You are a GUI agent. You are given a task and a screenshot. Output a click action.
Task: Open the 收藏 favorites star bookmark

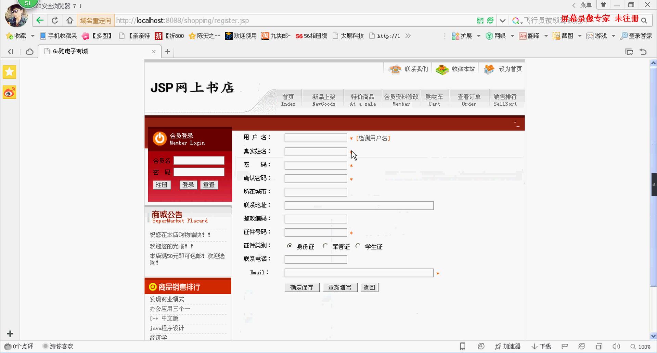point(16,36)
